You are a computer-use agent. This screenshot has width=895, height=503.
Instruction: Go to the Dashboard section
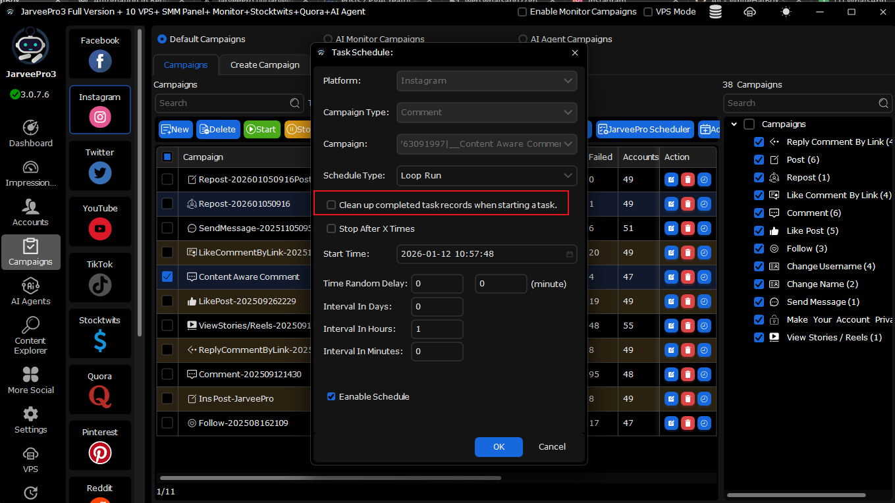tap(30, 134)
